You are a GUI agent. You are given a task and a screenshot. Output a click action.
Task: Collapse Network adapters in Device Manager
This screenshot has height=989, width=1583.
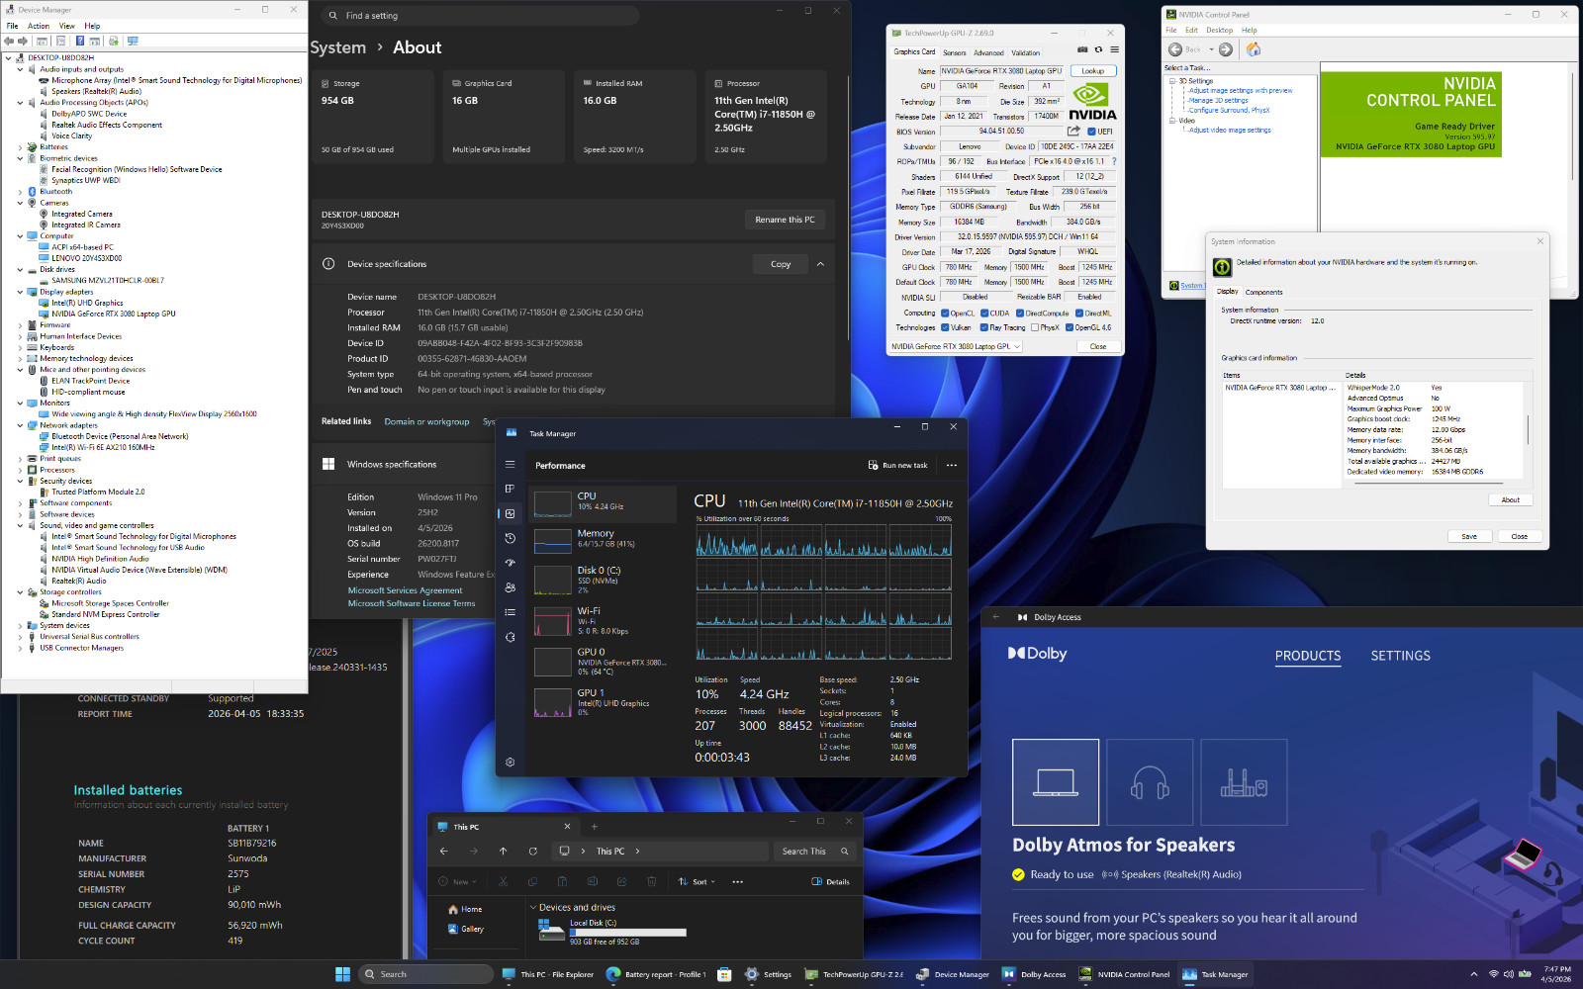point(20,425)
